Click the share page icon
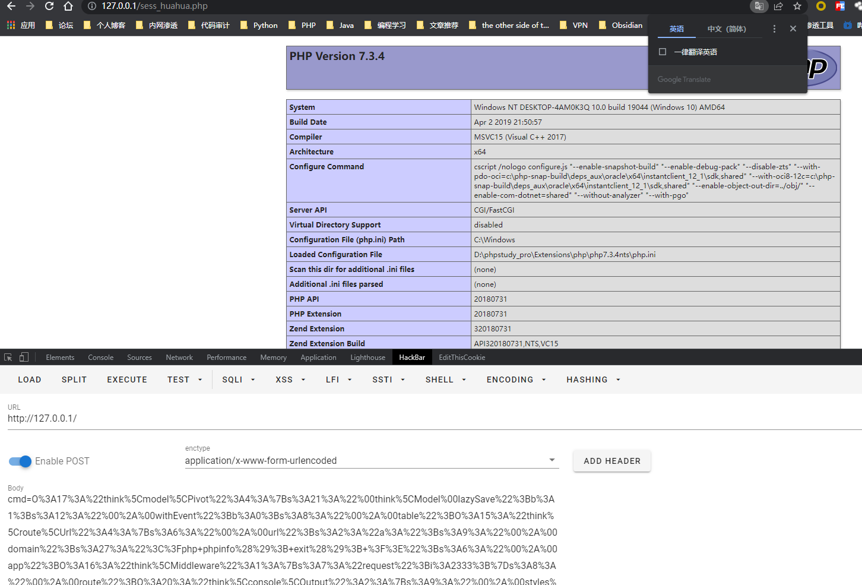 coord(778,6)
